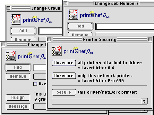
Task: Click 'this driver/network printer:' label
Action: (x=107, y=92)
